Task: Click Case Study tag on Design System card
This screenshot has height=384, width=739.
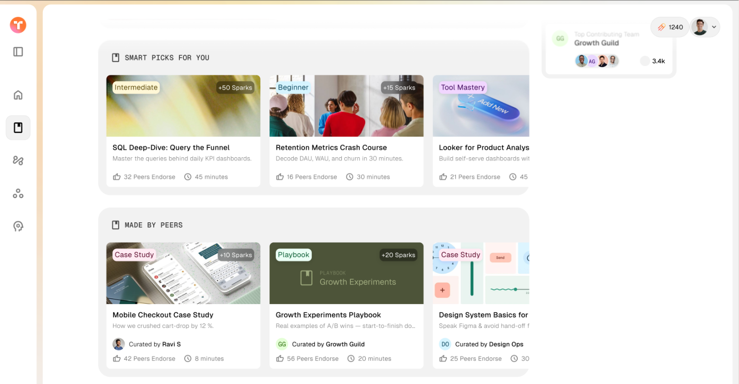Action: click(461, 255)
